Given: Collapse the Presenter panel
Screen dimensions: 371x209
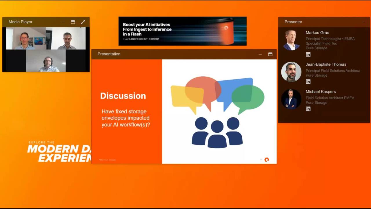Looking at the screenshot, I should [363, 22].
